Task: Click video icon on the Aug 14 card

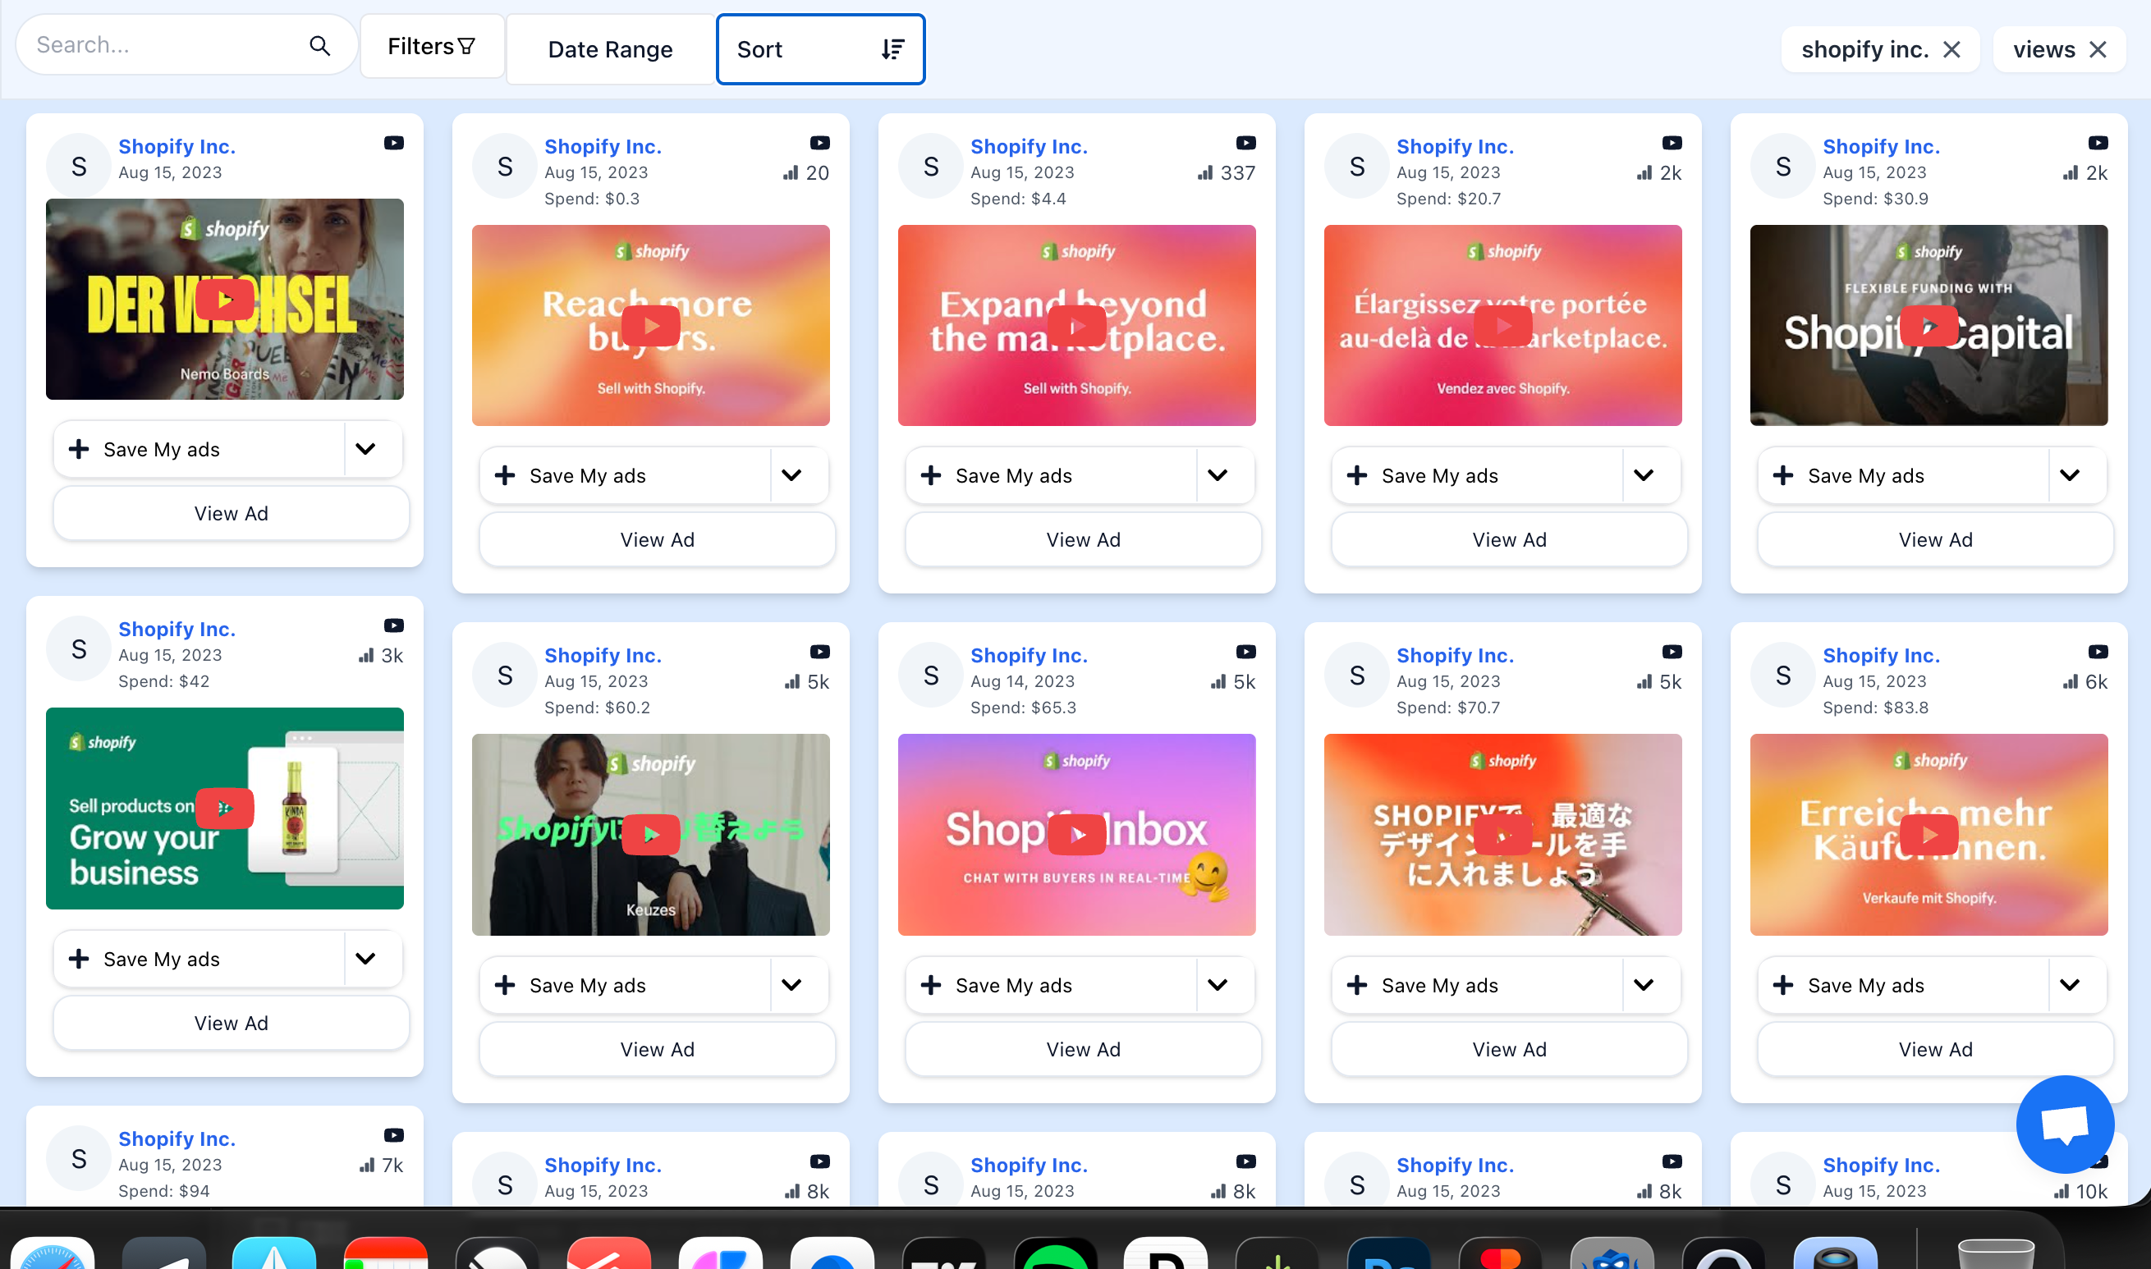Action: tap(1245, 652)
